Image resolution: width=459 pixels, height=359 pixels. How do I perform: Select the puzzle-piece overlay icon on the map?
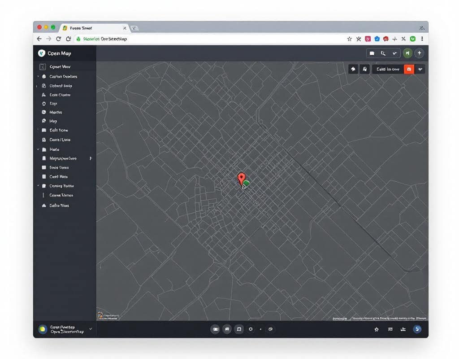point(354,69)
